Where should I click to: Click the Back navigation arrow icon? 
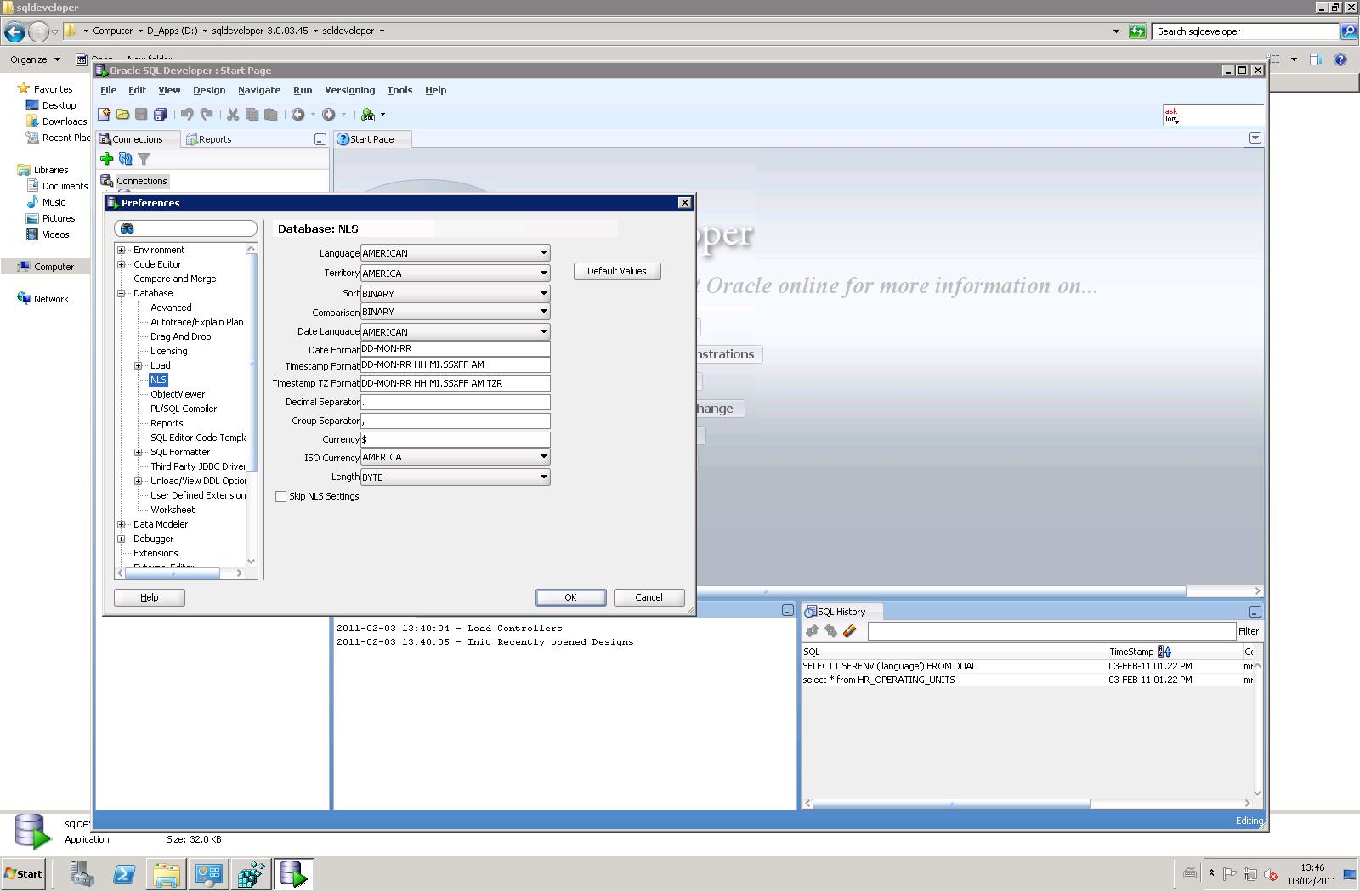coord(298,115)
